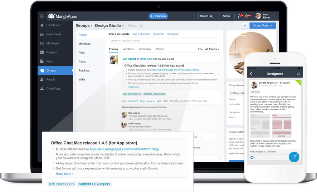
Task: Expand the More dropdown under the post
Action: [151, 101]
